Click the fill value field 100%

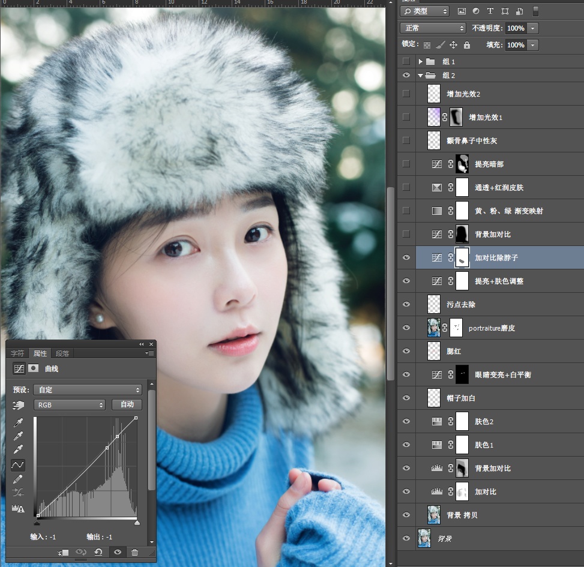[x=516, y=45]
